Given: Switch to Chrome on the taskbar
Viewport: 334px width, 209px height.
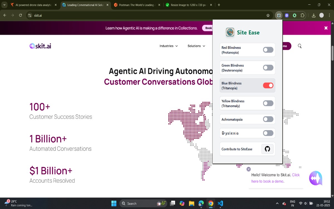Looking at the screenshot, I should (211, 203).
